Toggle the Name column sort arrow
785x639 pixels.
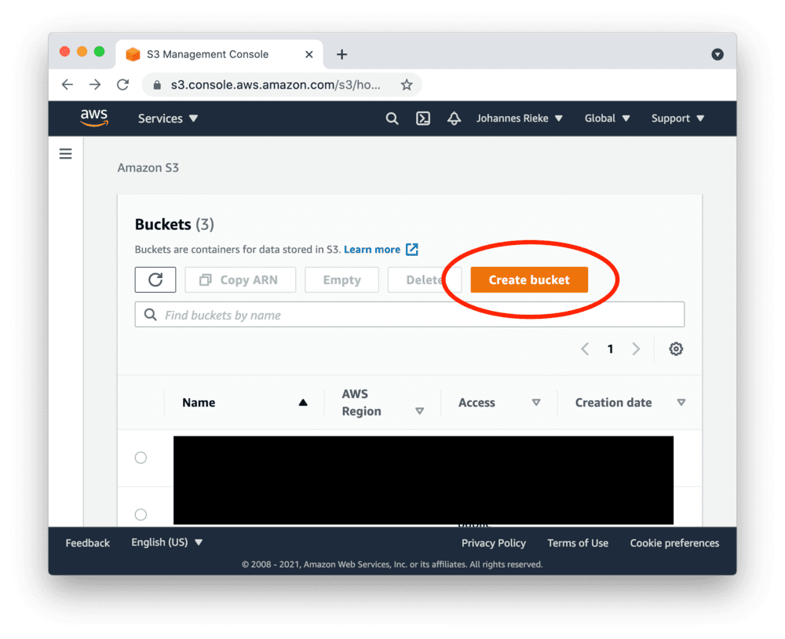tap(303, 402)
